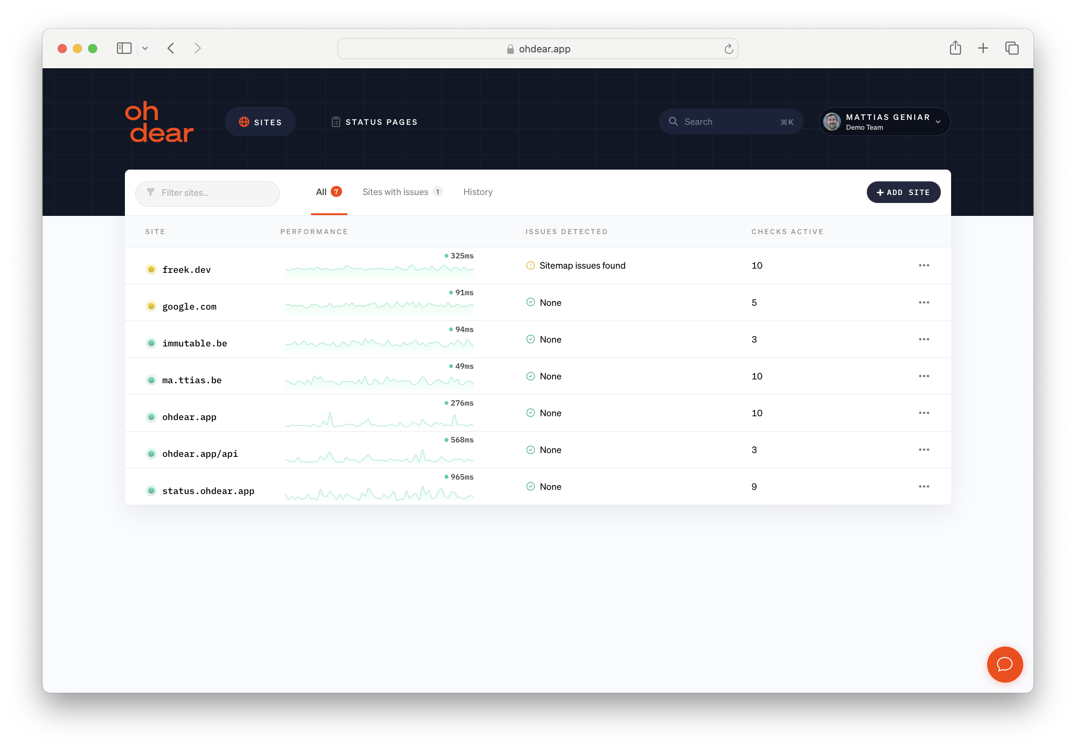Switch to the Sites with issues tab
1076x749 pixels.
(395, 192)
